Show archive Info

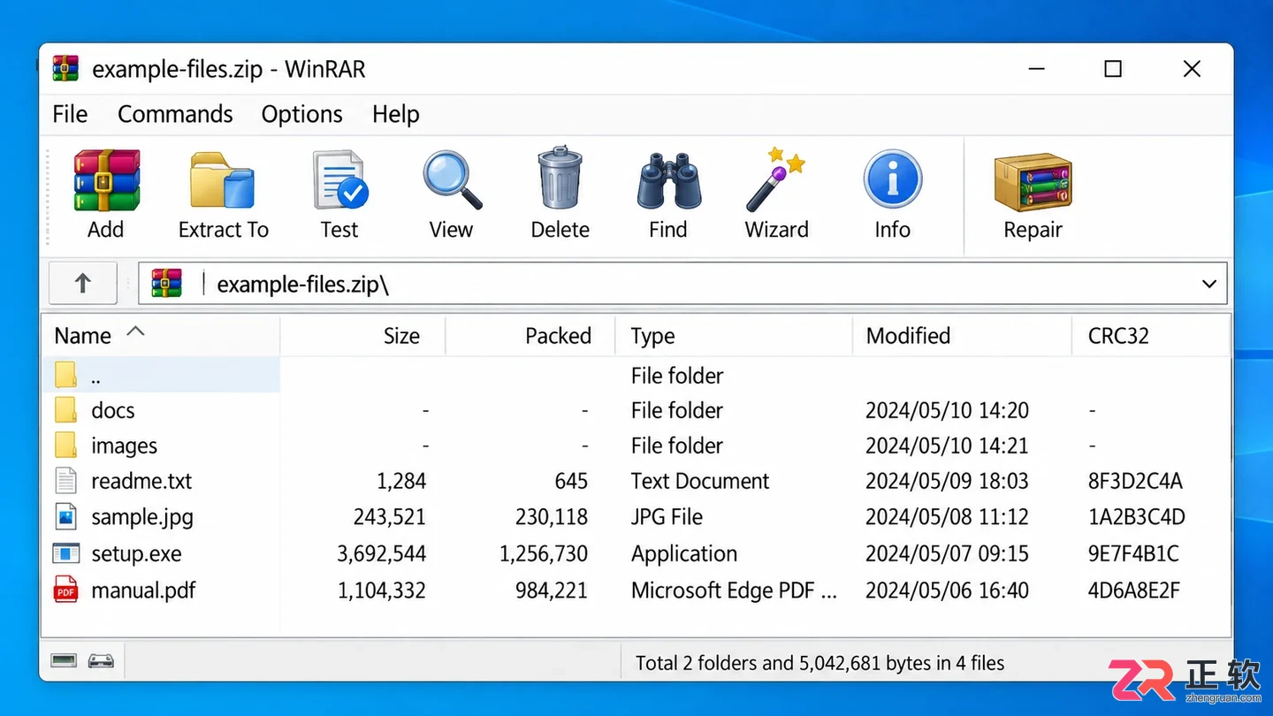pos(893,179)
